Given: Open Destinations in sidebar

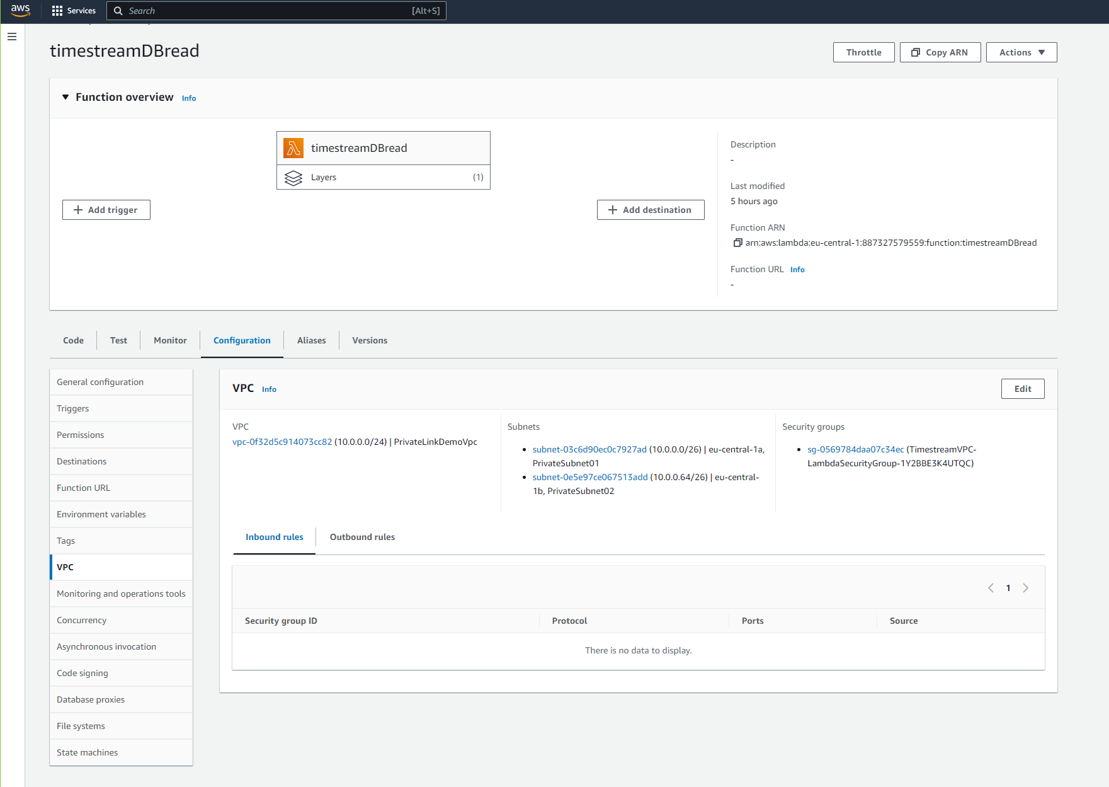Looking at the screenshot, I should click(x=121, y=461).
